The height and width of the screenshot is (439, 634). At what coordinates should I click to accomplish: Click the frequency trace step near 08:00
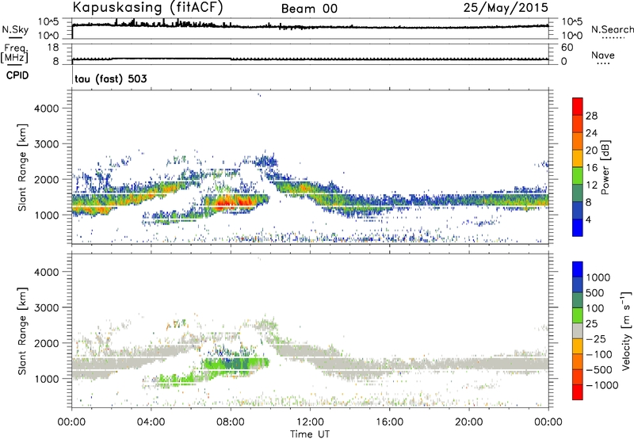[x=231, y=59]
